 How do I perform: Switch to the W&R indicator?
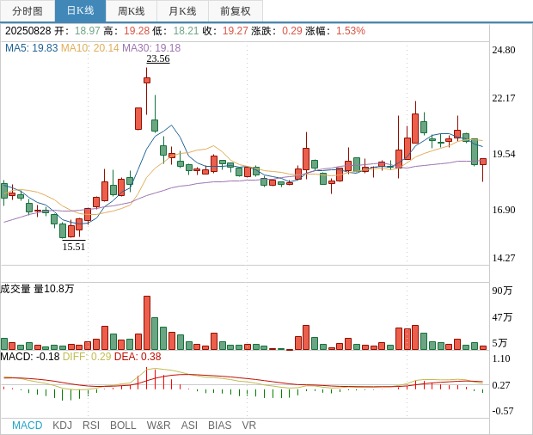(158, 426)
